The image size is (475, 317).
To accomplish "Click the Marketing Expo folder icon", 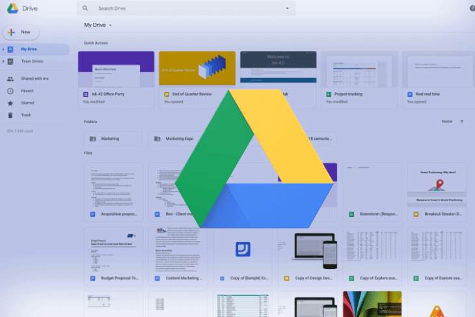I will [x=157, y=139].
